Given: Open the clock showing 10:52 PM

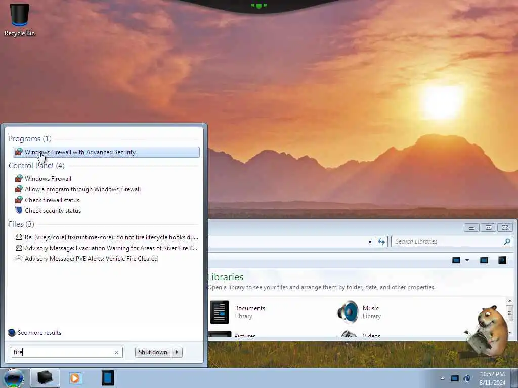Looking at the screenshot, I should pyautogui.click(x=492, y=378).
